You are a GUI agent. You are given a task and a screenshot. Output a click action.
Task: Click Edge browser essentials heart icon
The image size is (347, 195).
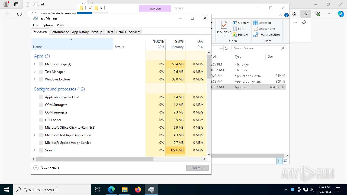coord(318,14)
